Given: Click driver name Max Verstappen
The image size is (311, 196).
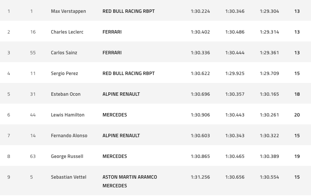Looking at the screenshot, I should pyautogui.click(x=68, y=11).
